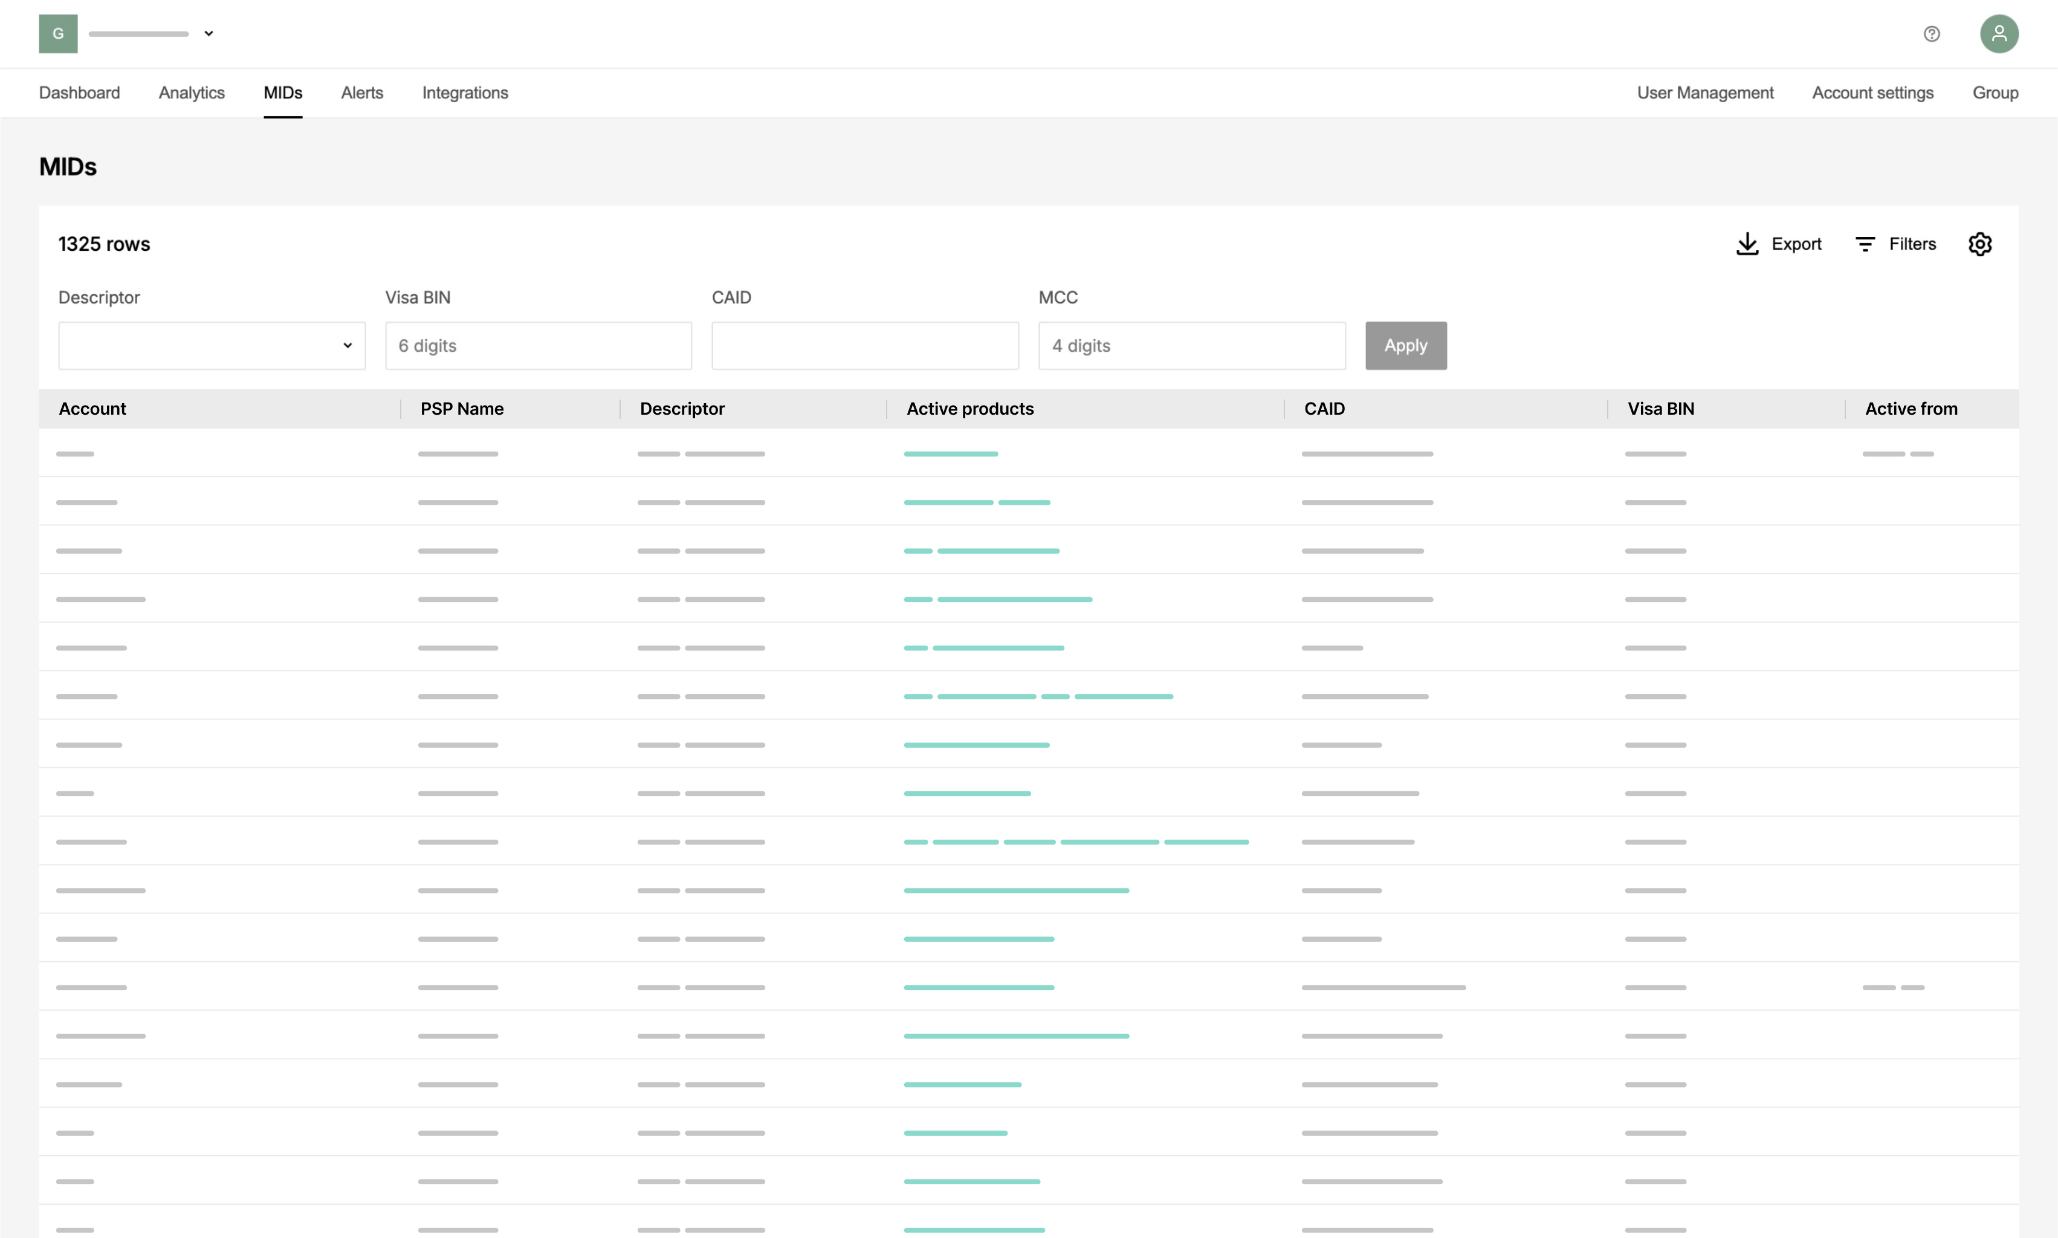
Task: Focus the CAID filter input
Action: point(865,345)
